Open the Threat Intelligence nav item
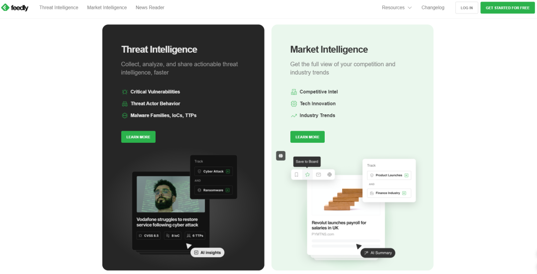Image resolution: width=537 pixels, height=274 pixels. coord(59,7)
